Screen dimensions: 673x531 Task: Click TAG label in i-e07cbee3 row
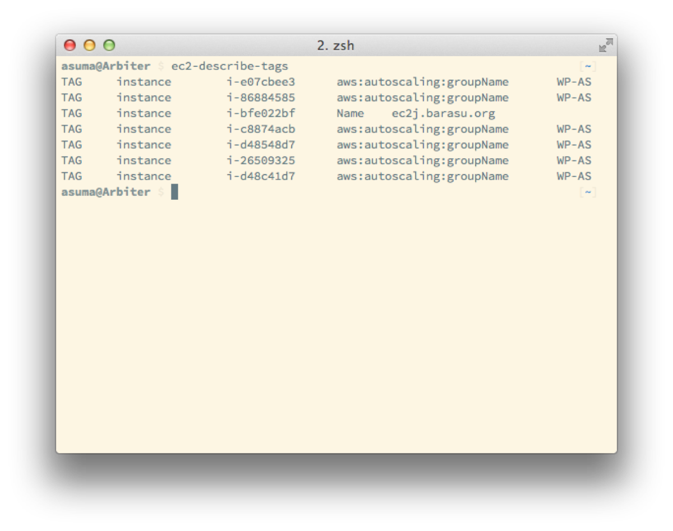tap(72, 82)
